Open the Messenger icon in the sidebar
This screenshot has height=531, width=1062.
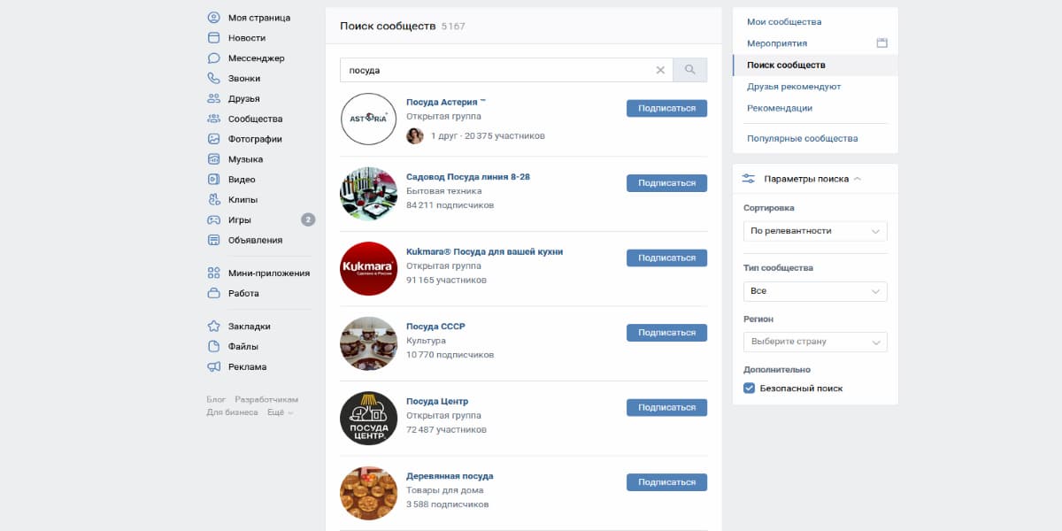point(213,58)
